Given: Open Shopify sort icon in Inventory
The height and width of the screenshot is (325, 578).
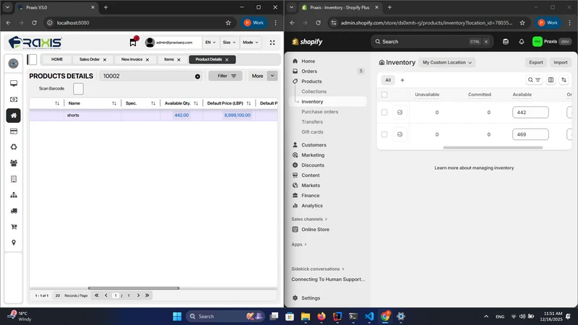Looking at the screenshot, I should [564, 80].
